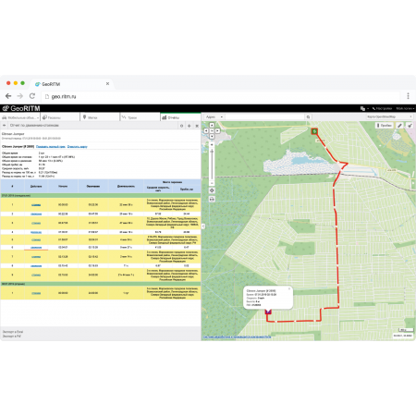This screenshot has width=416, height=416.
Task: Open the action link under second date group
Action: click(36, 293)
